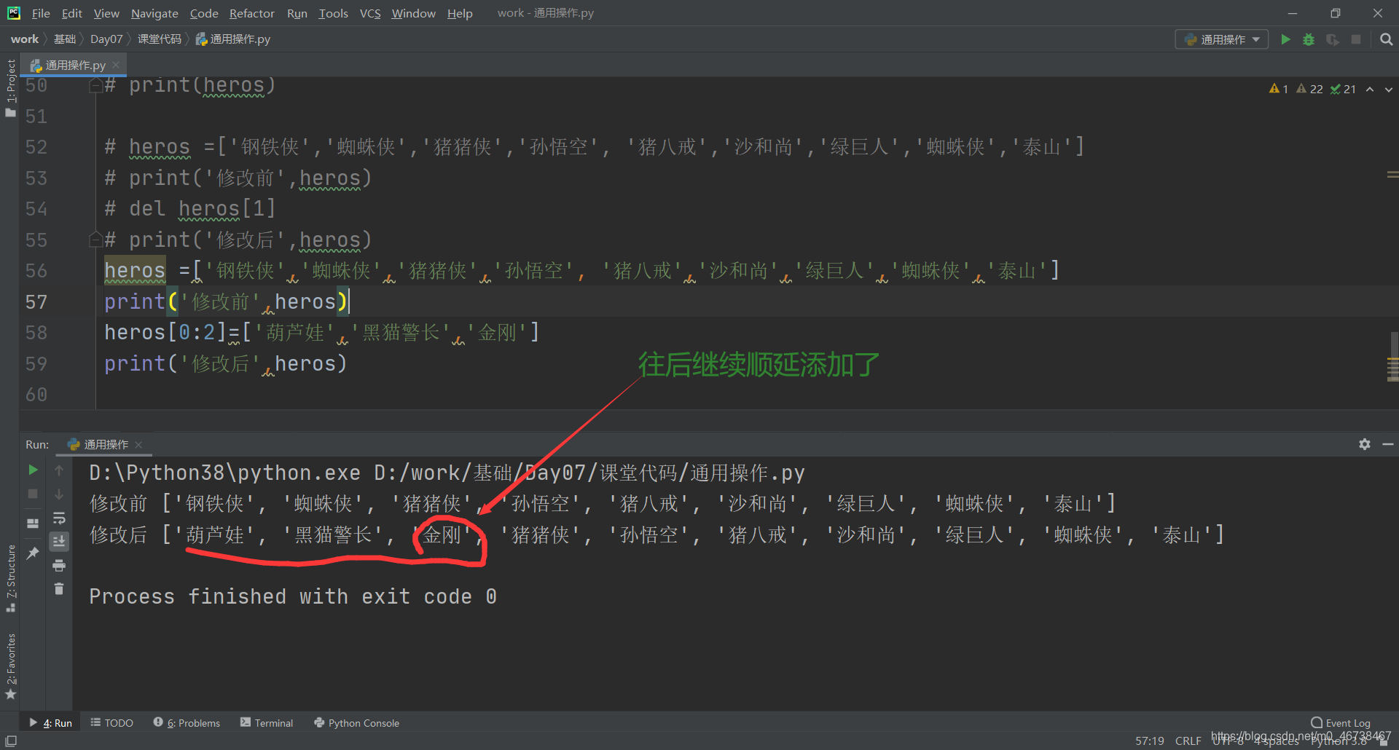Screen dimensions: 1399x750
Task: Start debugging with the bug icon
Action: [1309, 39]
